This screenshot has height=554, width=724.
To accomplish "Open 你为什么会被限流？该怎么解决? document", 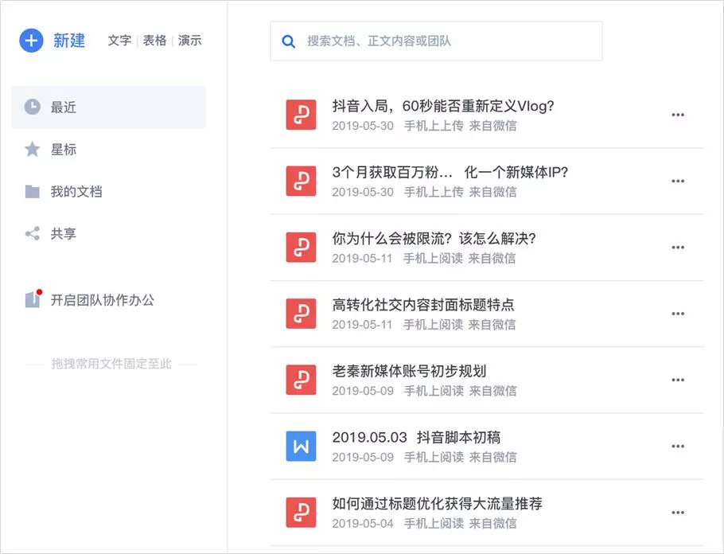I will point(434,239).
